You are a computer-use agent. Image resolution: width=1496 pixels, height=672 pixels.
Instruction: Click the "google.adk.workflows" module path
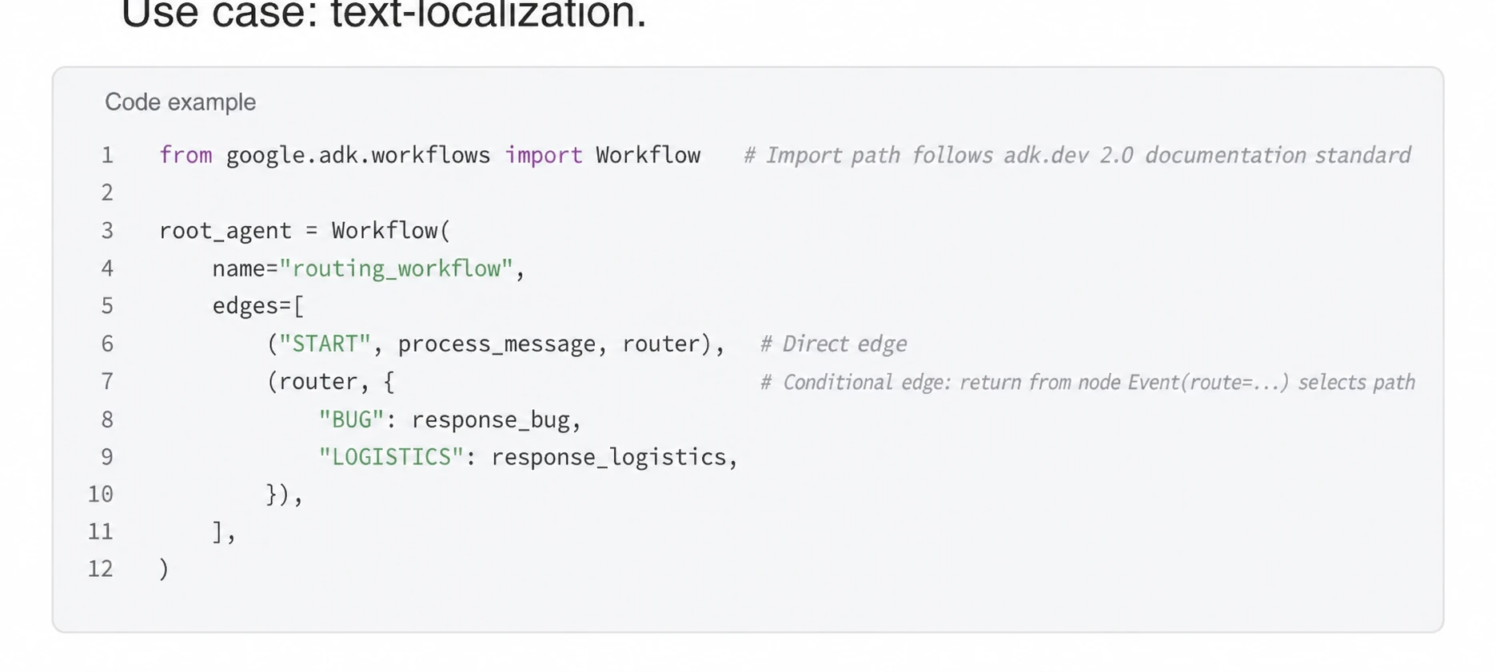click(358, 155)
